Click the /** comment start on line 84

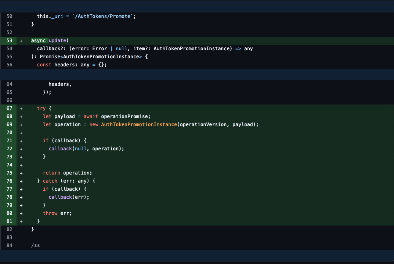click(x=35, y=245)
